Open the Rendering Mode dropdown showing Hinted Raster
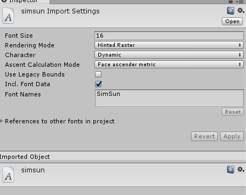This screenshot has height=195, width=246. tap(169, 45)
